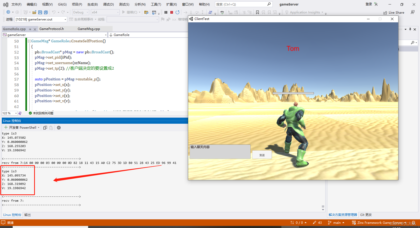
Task: Select the Linux 控制台 bottom tab
Action: click(12, 215)
